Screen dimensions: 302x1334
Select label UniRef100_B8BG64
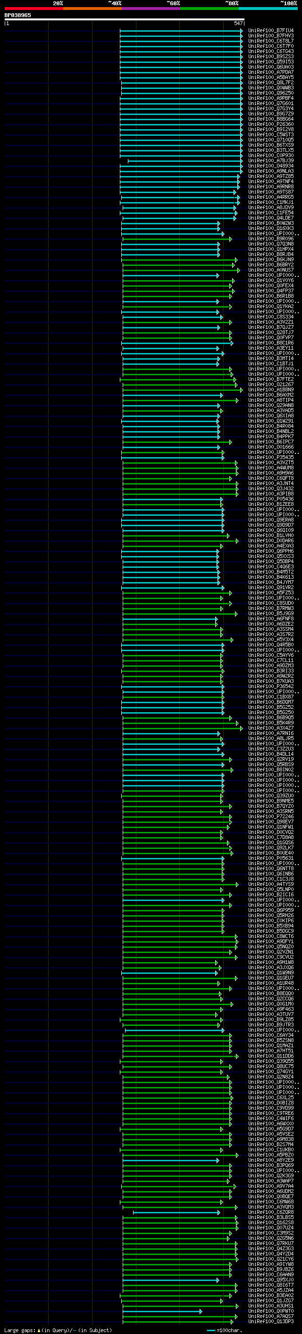click(270, 119)
